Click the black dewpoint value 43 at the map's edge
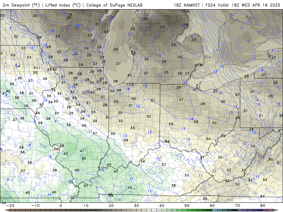Screen dimensions: 283x212 (4, 203)
